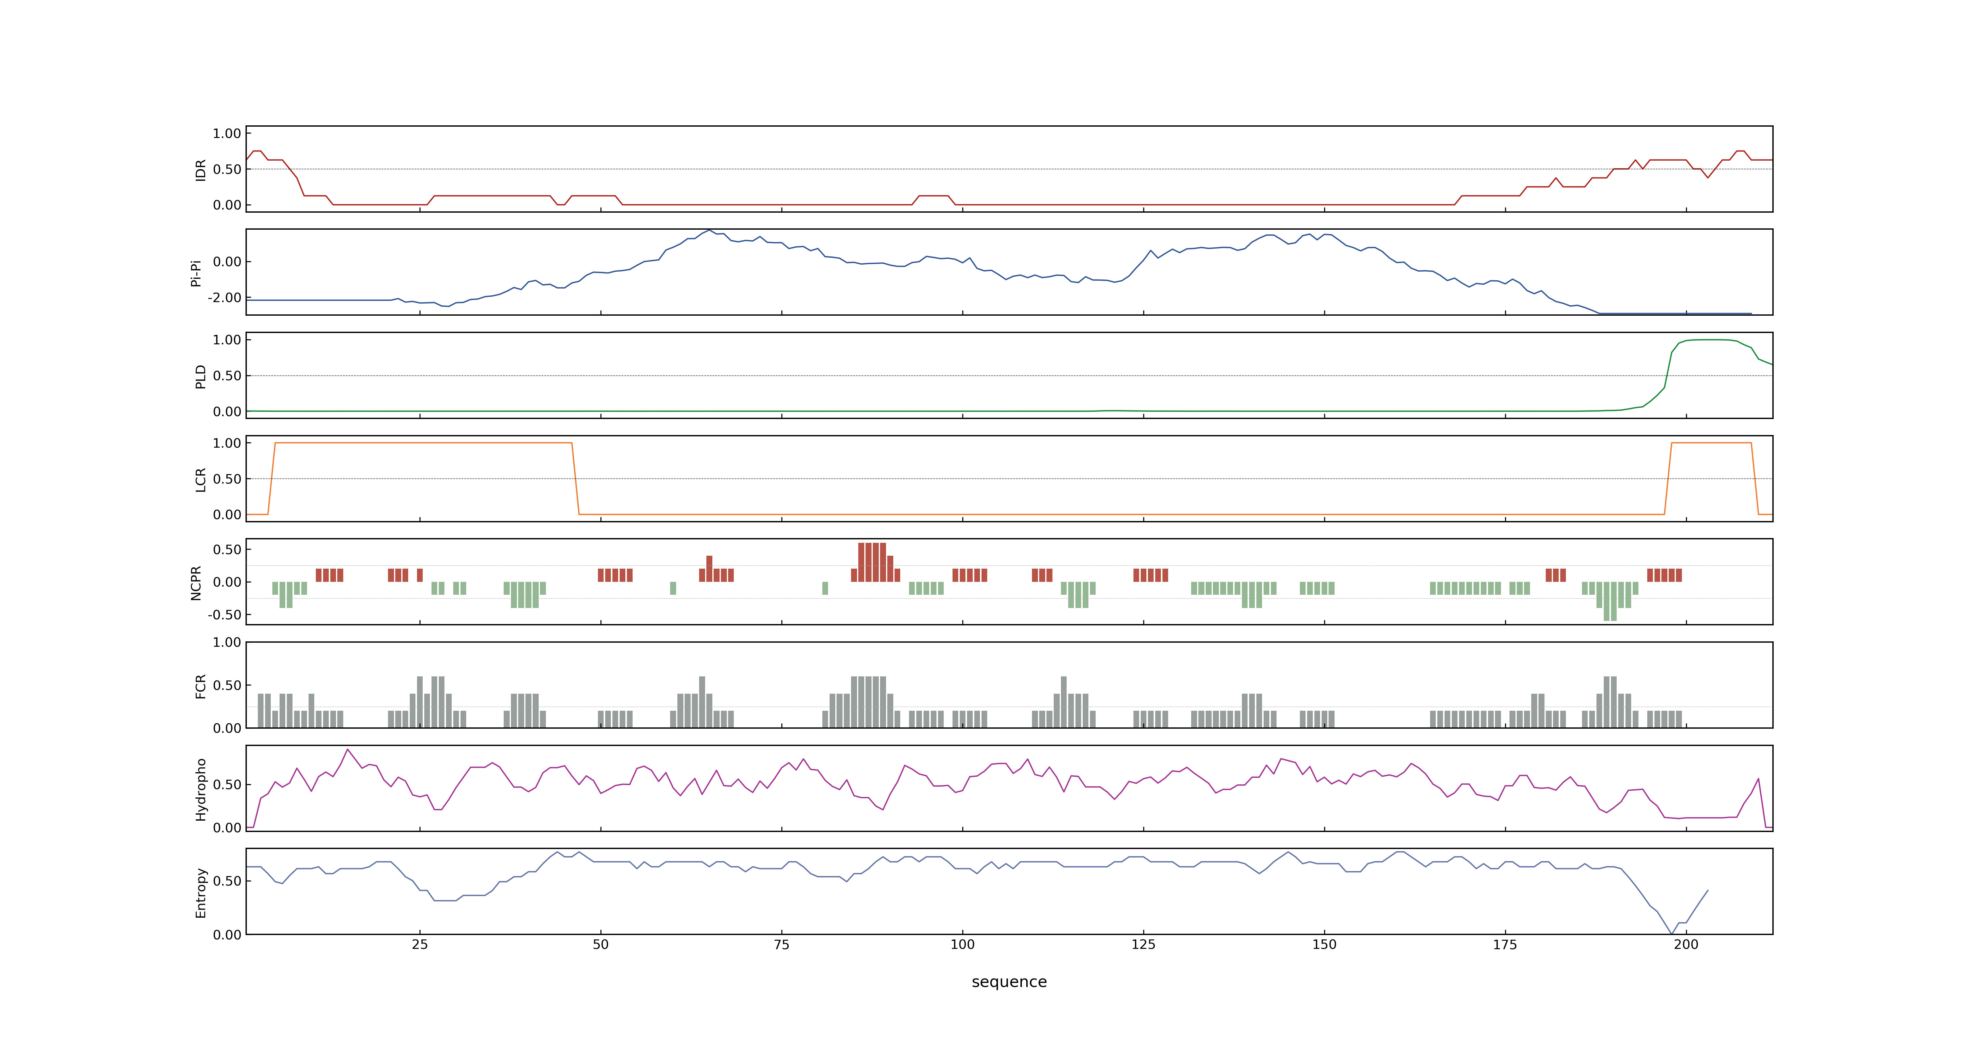Click the green PLD plateau near position 203
Image resolution: width=1970 pixels, height=1050 pixels.
(x=1708, y=340)
